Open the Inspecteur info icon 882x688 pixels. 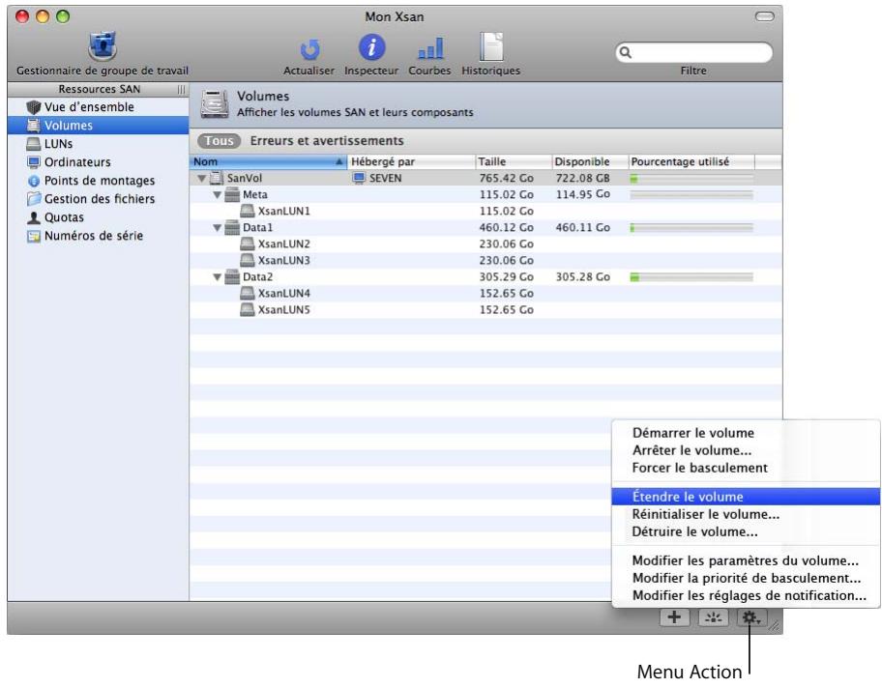tap(371, 47)
